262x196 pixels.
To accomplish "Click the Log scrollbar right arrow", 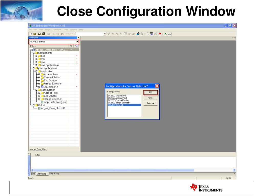I will 234,170.
